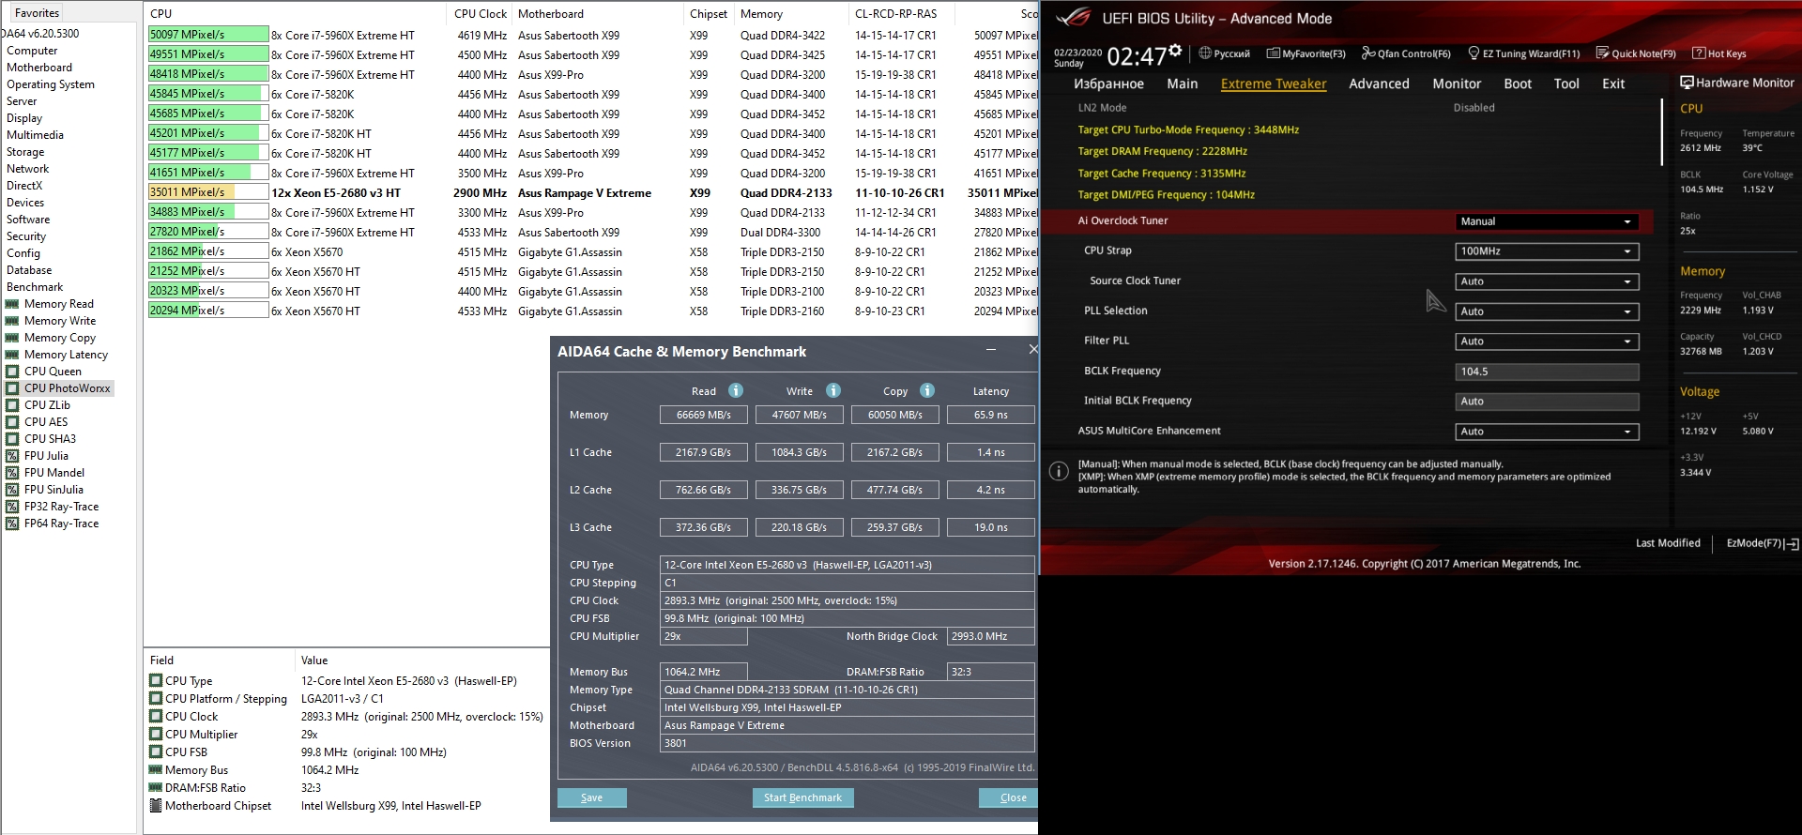Viewport: 1802px width, 835px height.
Task: Click the CPU Type field icon
Action: click(x=156, y=680)
